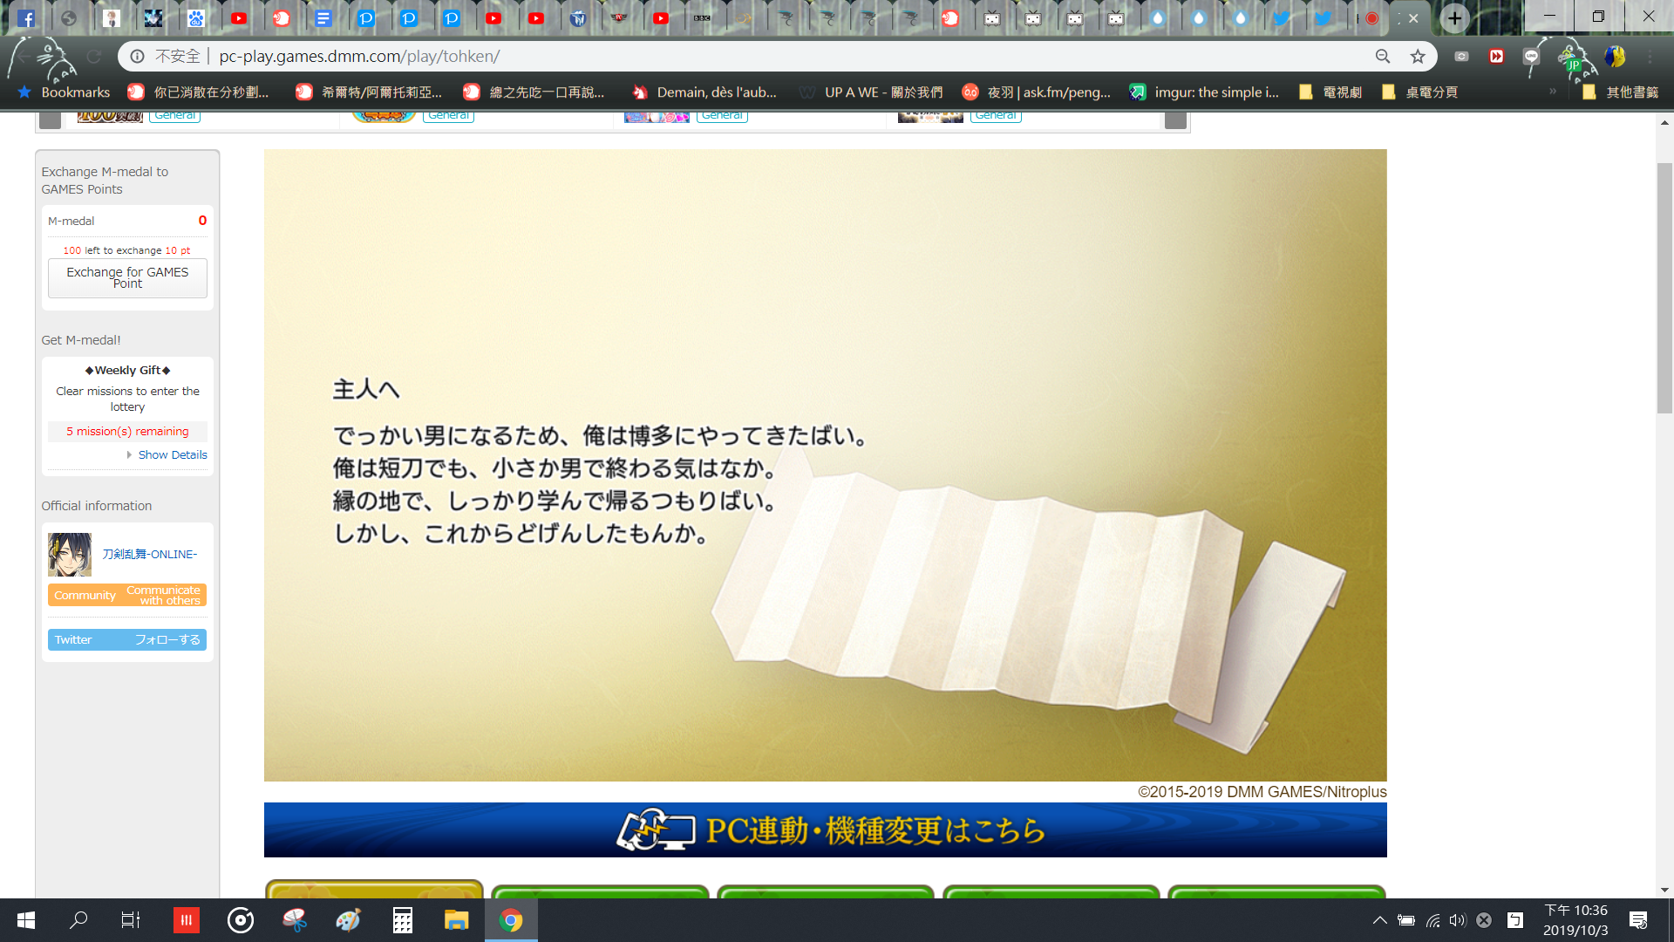Open the Chrome profile avatar
This screenshot has width=1674, height=942.
tap(1615, 57)
